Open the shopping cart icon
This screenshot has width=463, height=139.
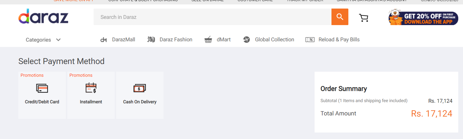pos(363,18)
